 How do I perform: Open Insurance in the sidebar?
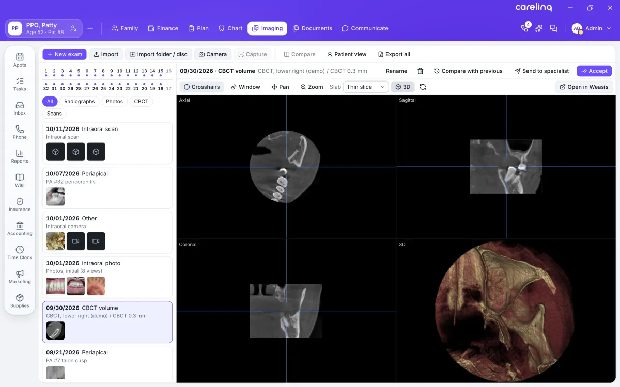tap(20, 204)
